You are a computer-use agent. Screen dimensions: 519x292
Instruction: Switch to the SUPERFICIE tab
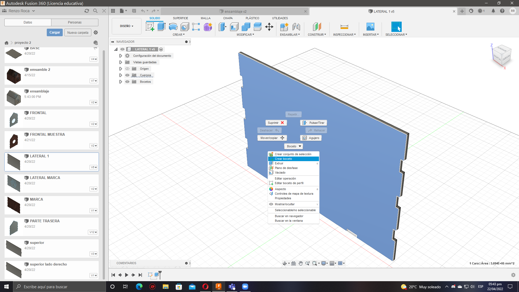(181, 18)
